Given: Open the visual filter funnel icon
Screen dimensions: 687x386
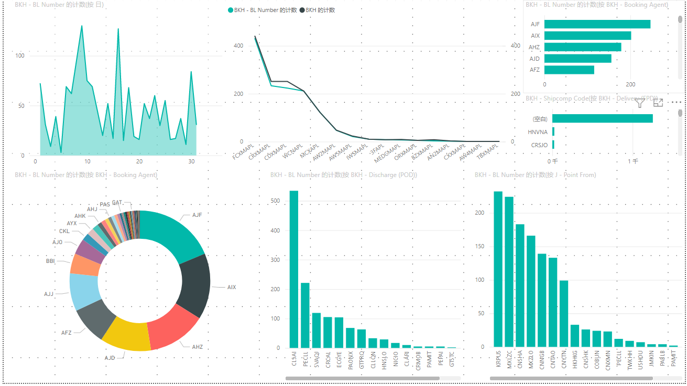Looking at the screenshot, I should (x=640, y=103).
